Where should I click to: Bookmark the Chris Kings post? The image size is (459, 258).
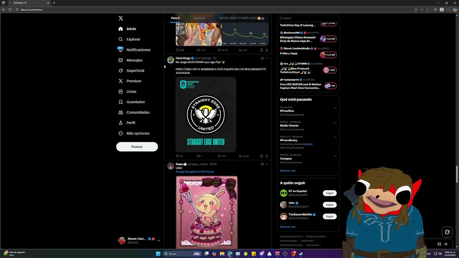pyautogui.click(x=261, y=156)
